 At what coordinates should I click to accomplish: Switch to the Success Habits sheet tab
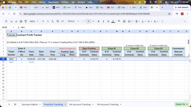coord(30,104)
